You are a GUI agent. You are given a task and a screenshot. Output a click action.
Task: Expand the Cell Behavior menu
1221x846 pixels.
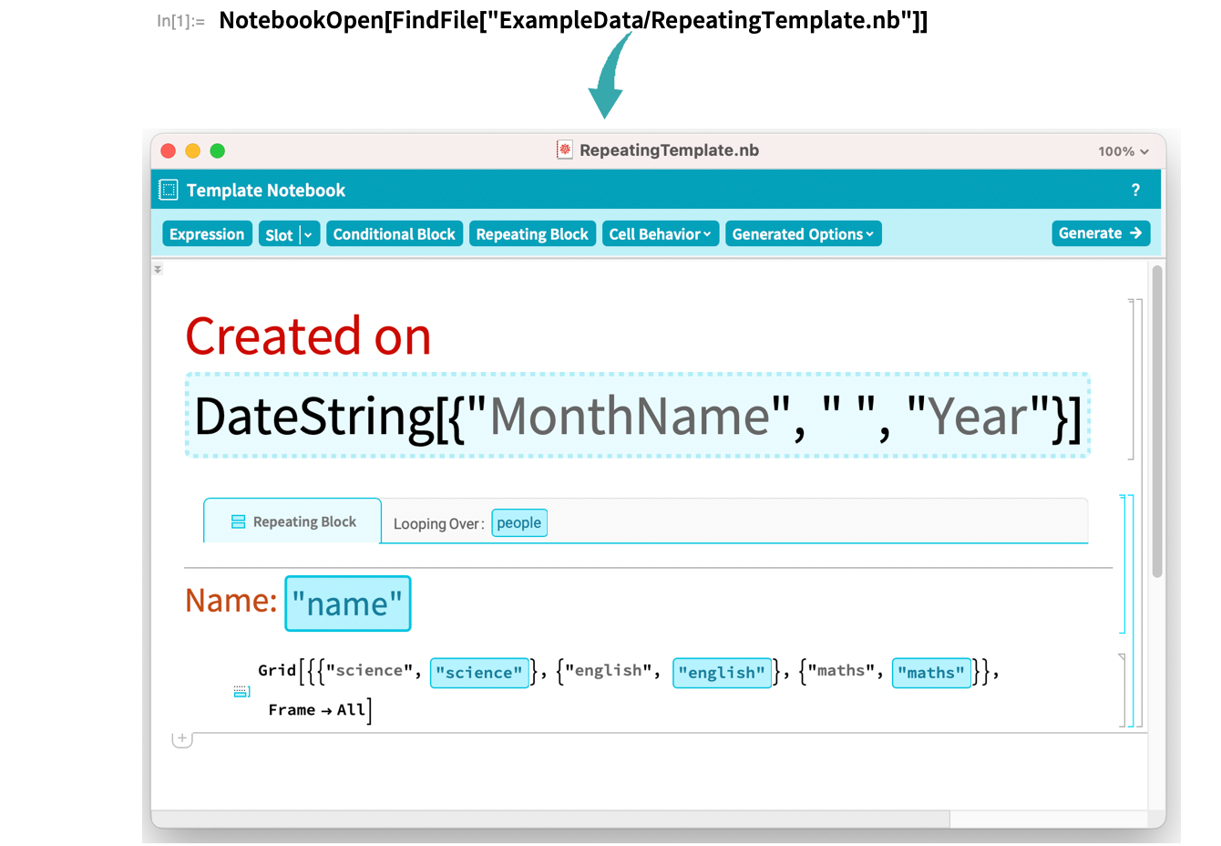660,234
